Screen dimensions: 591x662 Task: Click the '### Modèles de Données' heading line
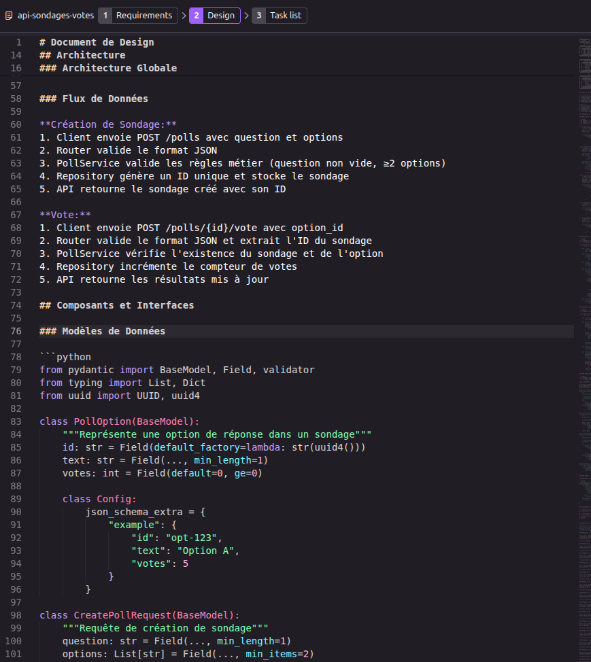102,332
